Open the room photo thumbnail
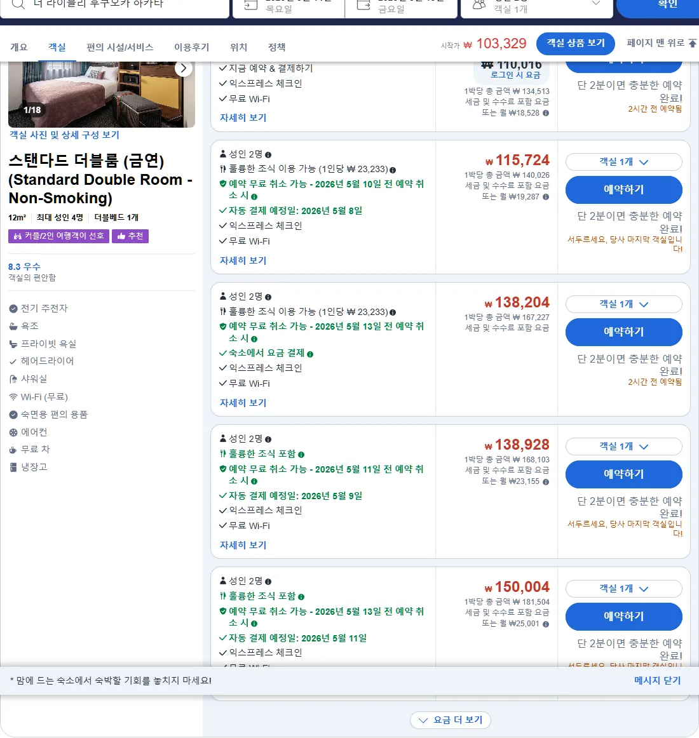Viewport: 699px width, 738px height. 101,94
